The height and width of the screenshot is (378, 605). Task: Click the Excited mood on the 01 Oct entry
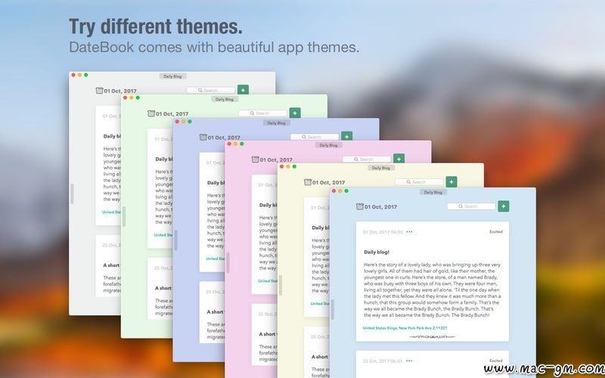click(x=496, y=232)
